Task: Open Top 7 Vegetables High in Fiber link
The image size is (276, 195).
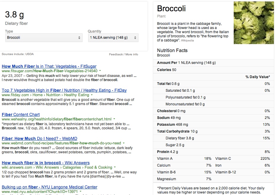Action: (64, 90)
